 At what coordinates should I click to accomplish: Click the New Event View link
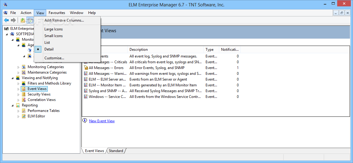[x=102, y=121]
